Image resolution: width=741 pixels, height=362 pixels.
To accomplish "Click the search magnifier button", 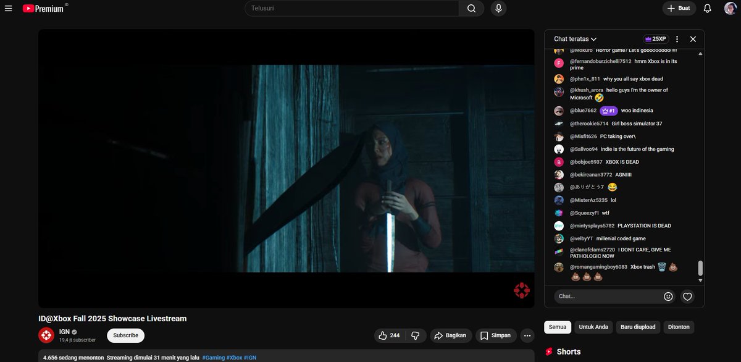I will (x=471, y=9).
